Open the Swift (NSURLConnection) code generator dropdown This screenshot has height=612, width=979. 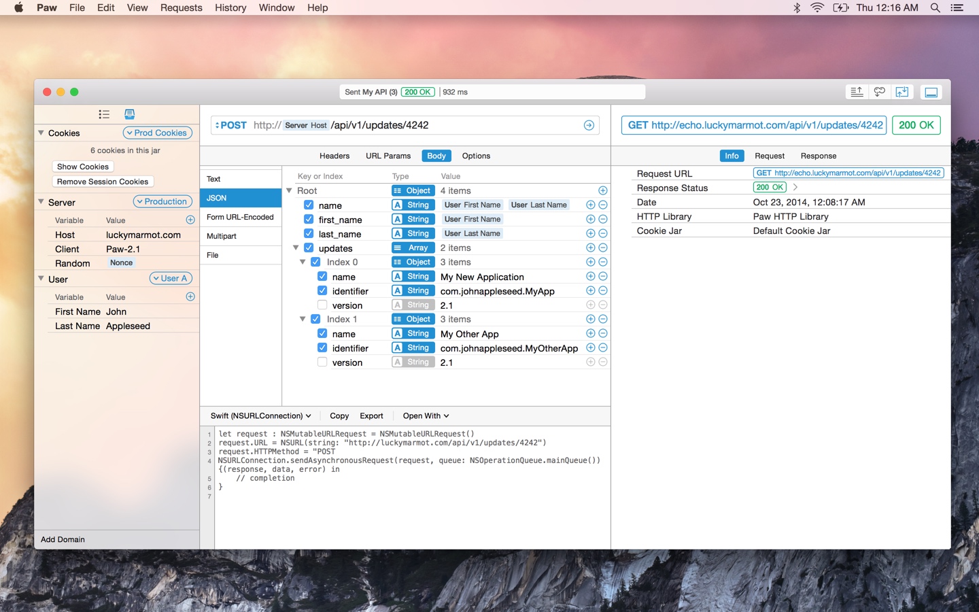point(260,415)
